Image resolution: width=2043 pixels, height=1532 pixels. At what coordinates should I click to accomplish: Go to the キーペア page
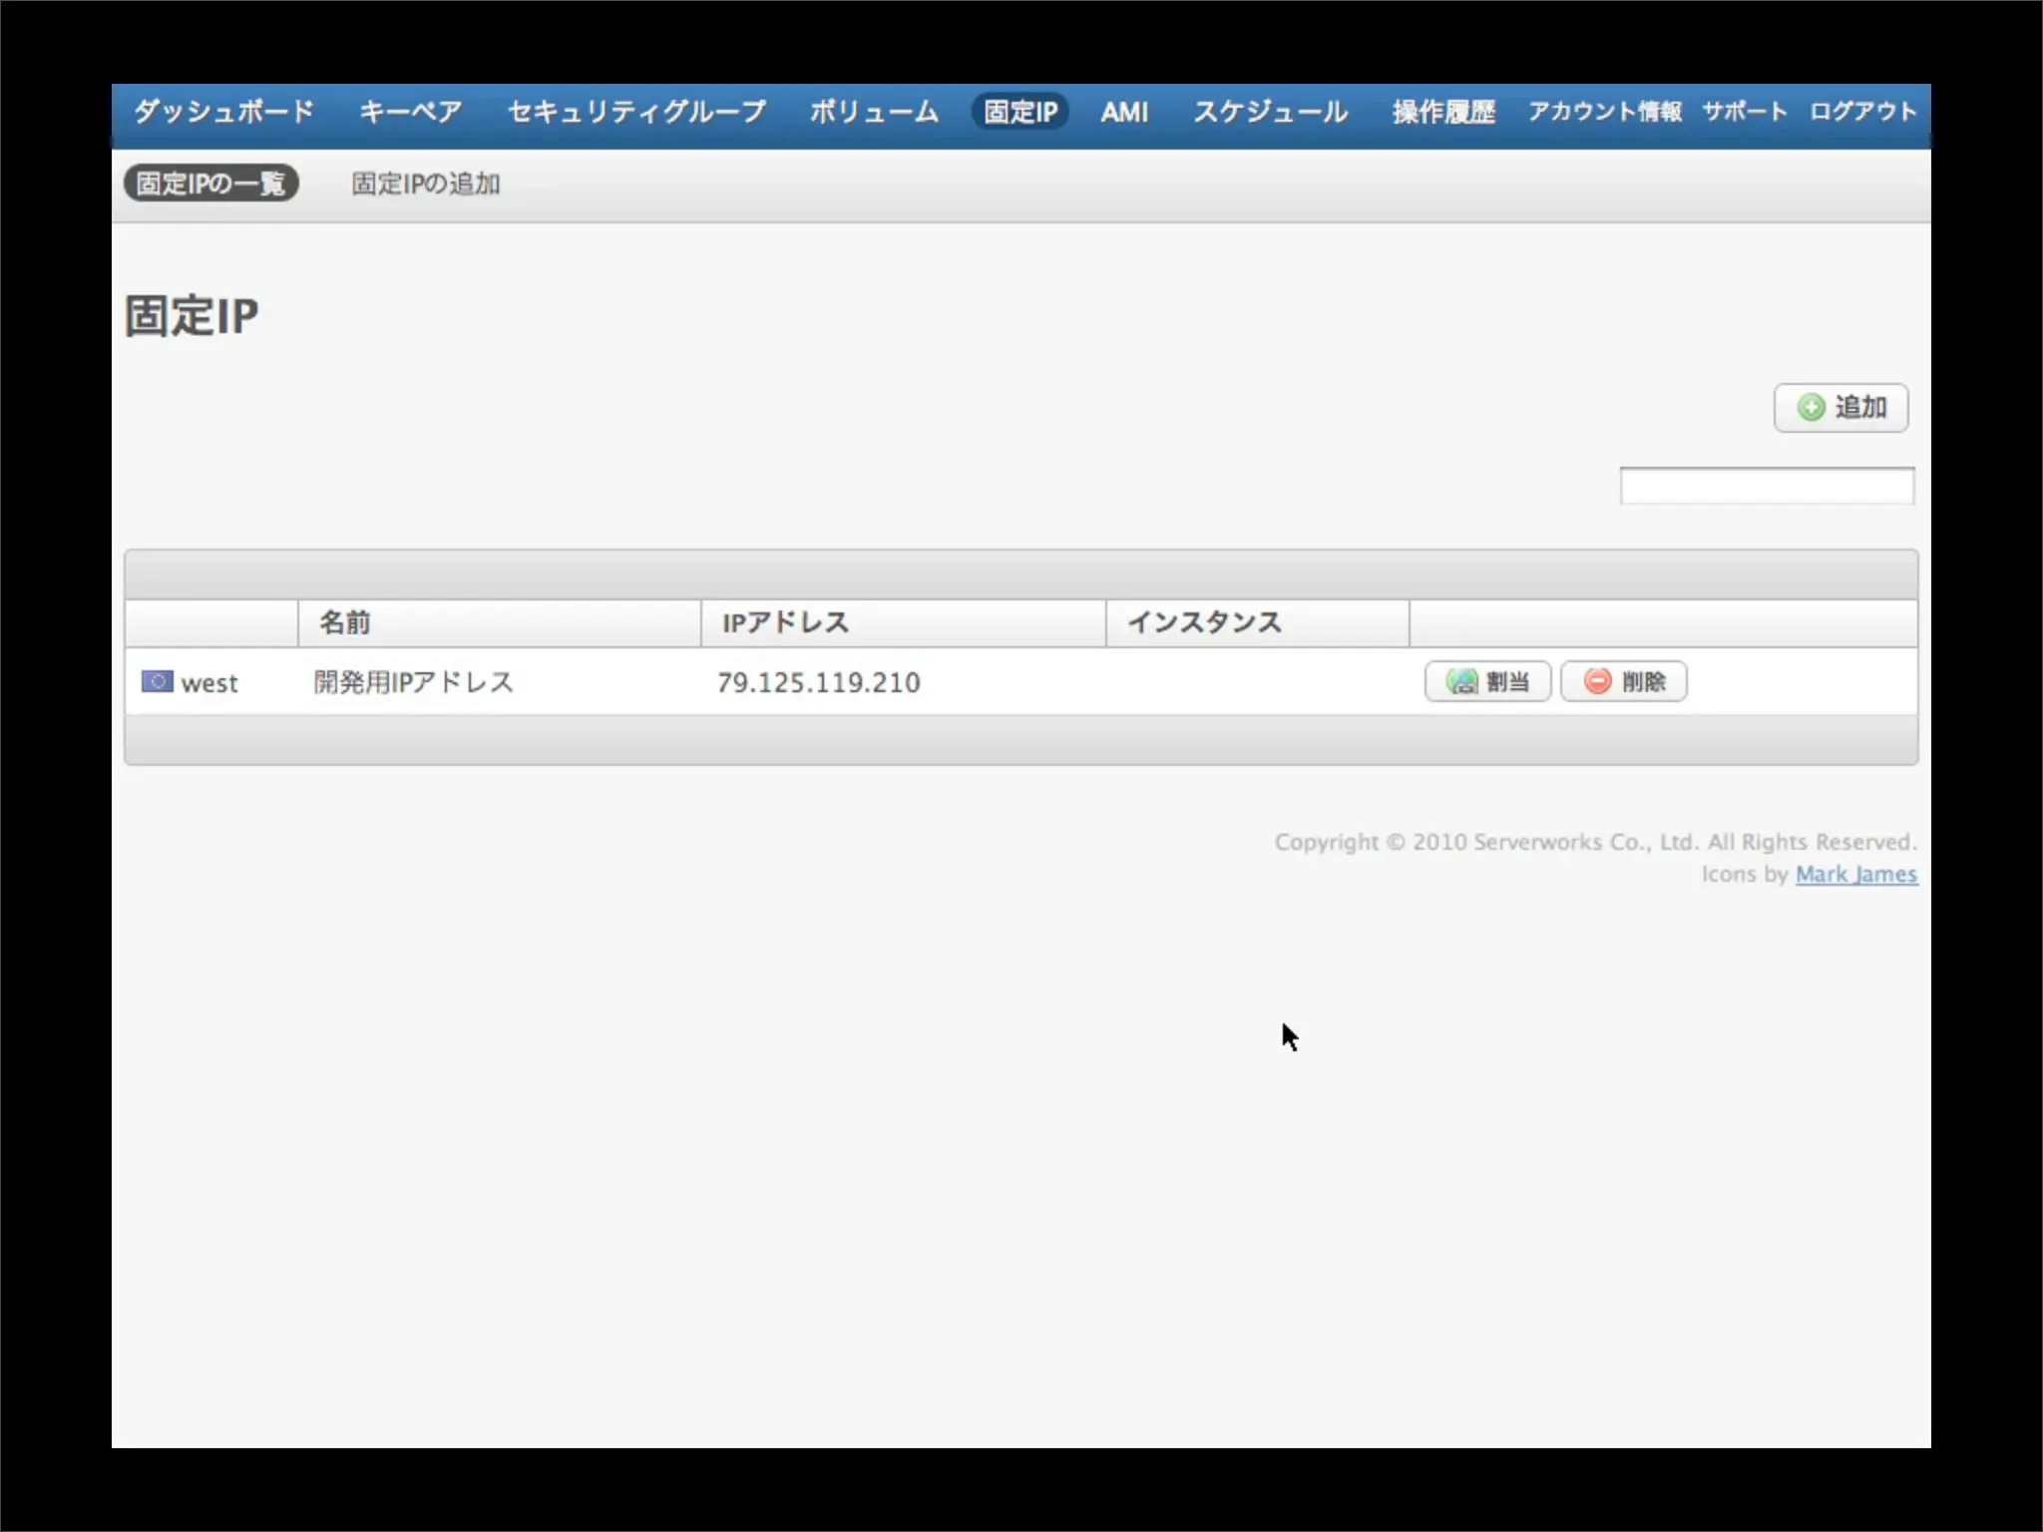coord(410,112)
